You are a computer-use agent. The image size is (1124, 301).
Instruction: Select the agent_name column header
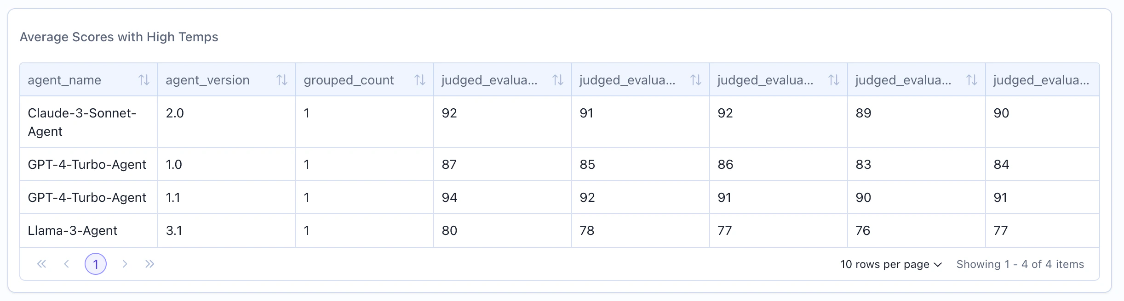point(64,79)
